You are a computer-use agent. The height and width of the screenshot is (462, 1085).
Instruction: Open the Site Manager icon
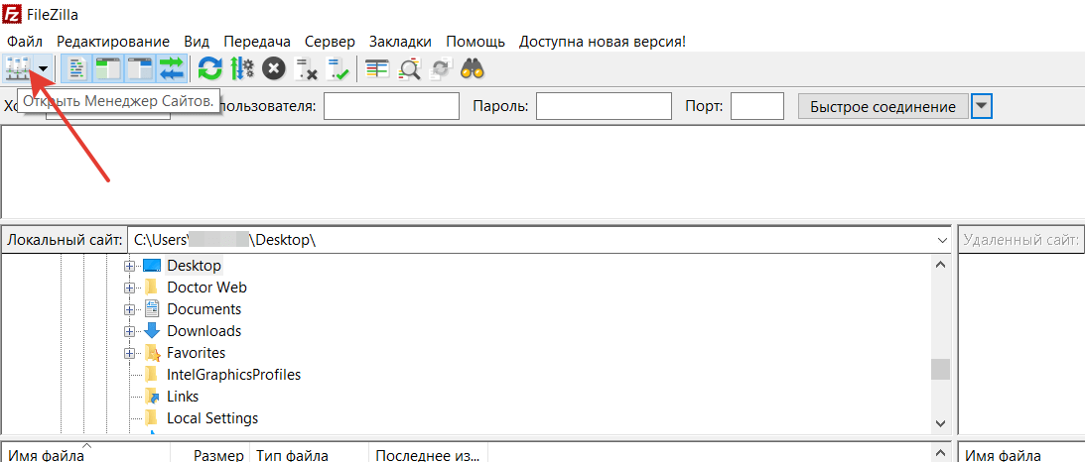17,68
